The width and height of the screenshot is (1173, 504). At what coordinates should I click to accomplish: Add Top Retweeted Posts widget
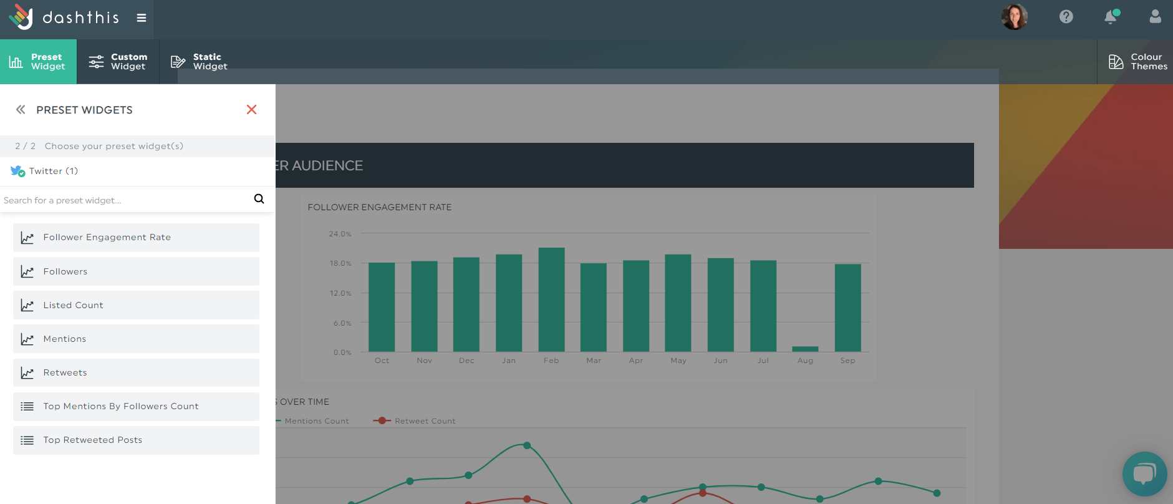[136, 440]
